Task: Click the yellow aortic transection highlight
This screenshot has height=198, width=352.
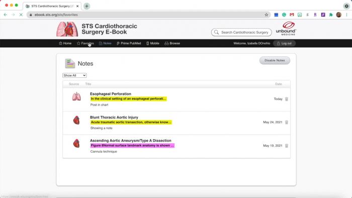Action: [x=131, y=122]
